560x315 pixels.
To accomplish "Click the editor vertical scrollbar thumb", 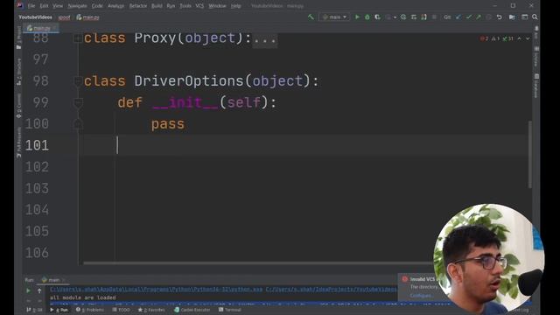I will 530,154.
